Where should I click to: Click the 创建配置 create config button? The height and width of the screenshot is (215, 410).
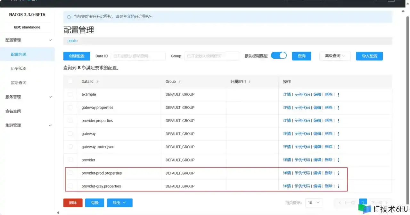point(77,56)
